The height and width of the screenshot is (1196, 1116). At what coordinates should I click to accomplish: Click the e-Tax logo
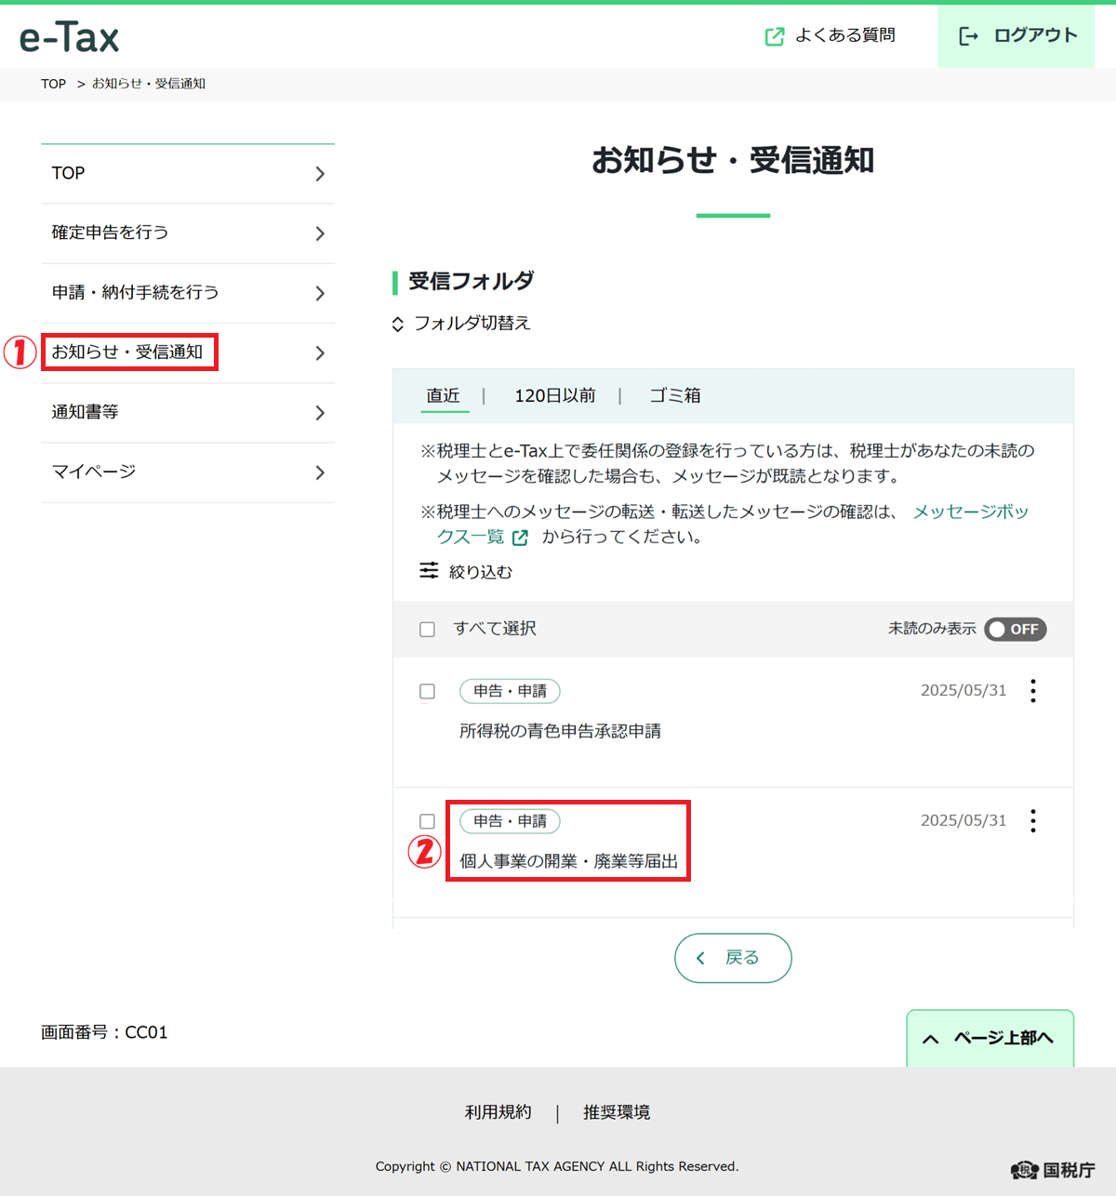pyautogui.click(x=70, y=37)
